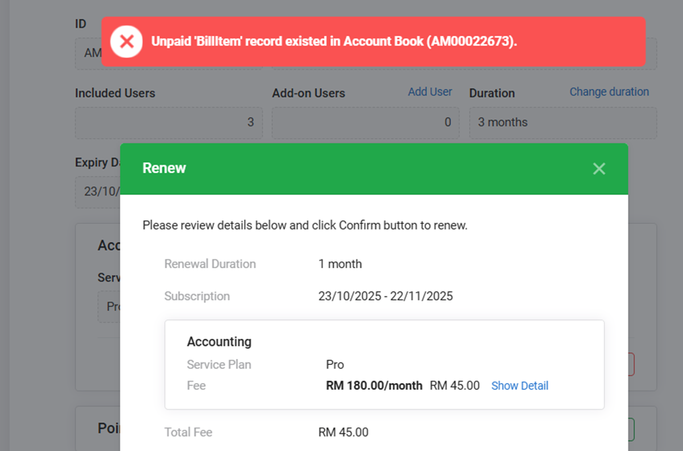Click the subscription date range 23/10/2025 - 22/11/2025
Image resolution: width=683 pixels, height=451 pixels.
click(385, 296)
